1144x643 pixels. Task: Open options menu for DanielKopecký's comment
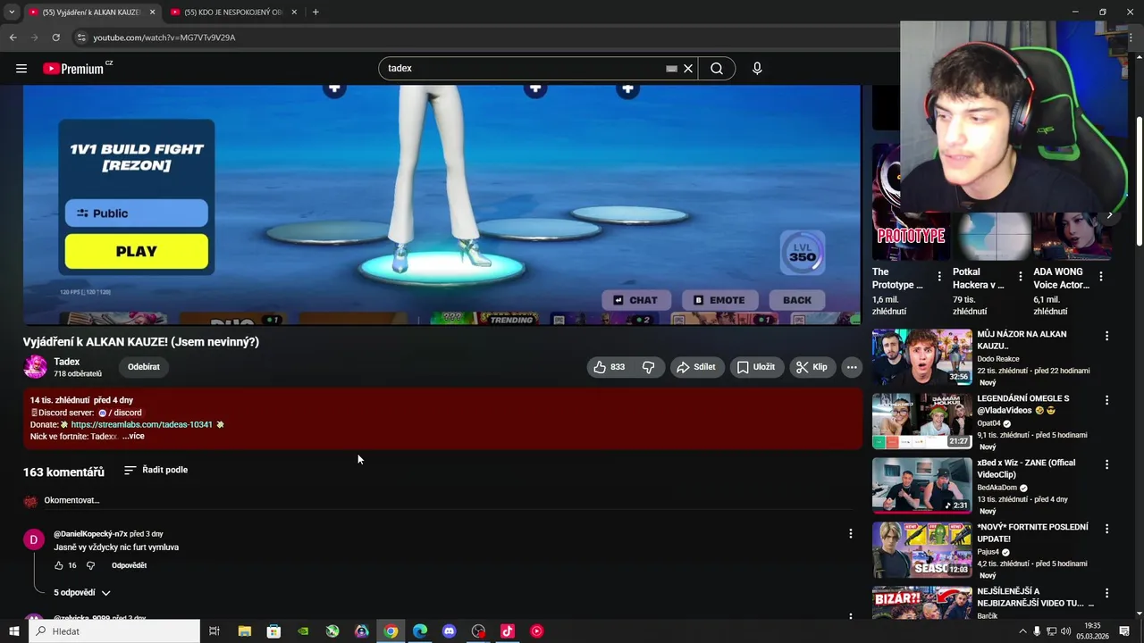(850, 533)
